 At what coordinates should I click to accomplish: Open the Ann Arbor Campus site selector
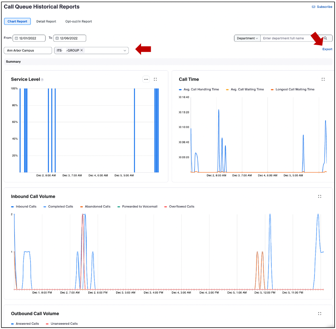tap(28, 51)
